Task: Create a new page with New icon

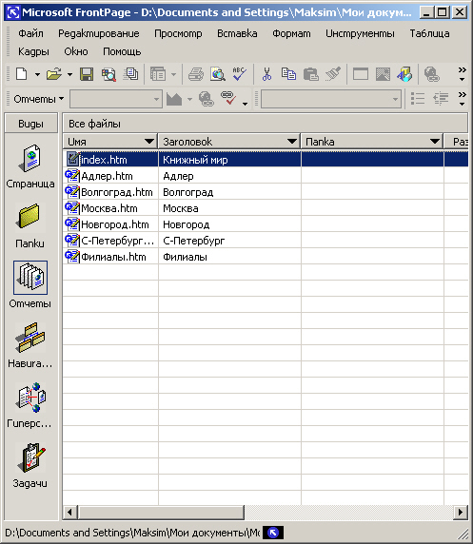Action: coord(22,74)
